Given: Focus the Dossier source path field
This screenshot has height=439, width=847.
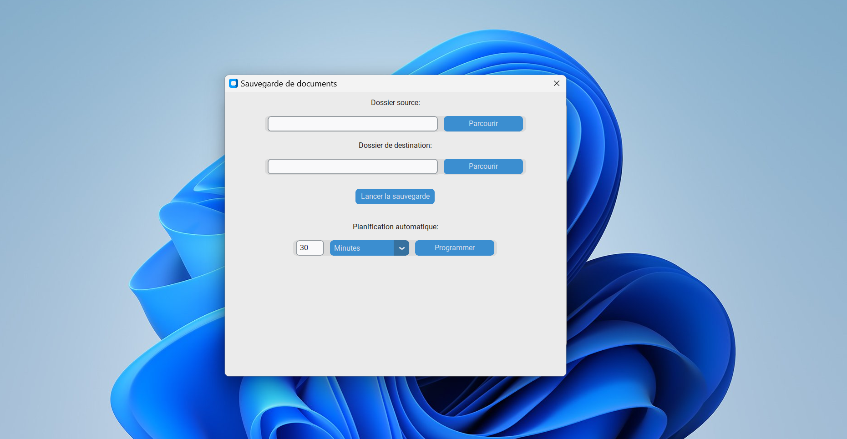Looking at the screenshot, I should click(x=352, y=124).
